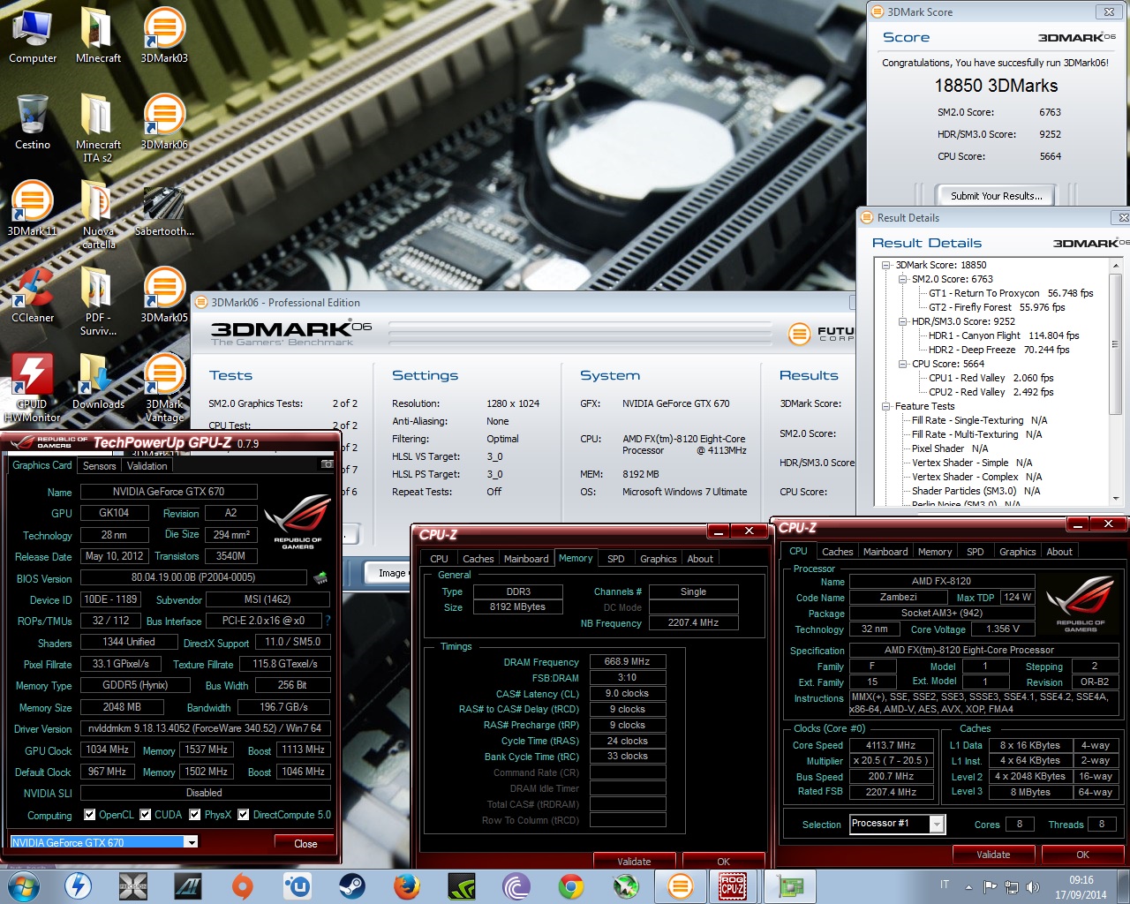Click the clock showing 09:16 in the taskbar
The image size is (1130, 904).
[1081, 880]
